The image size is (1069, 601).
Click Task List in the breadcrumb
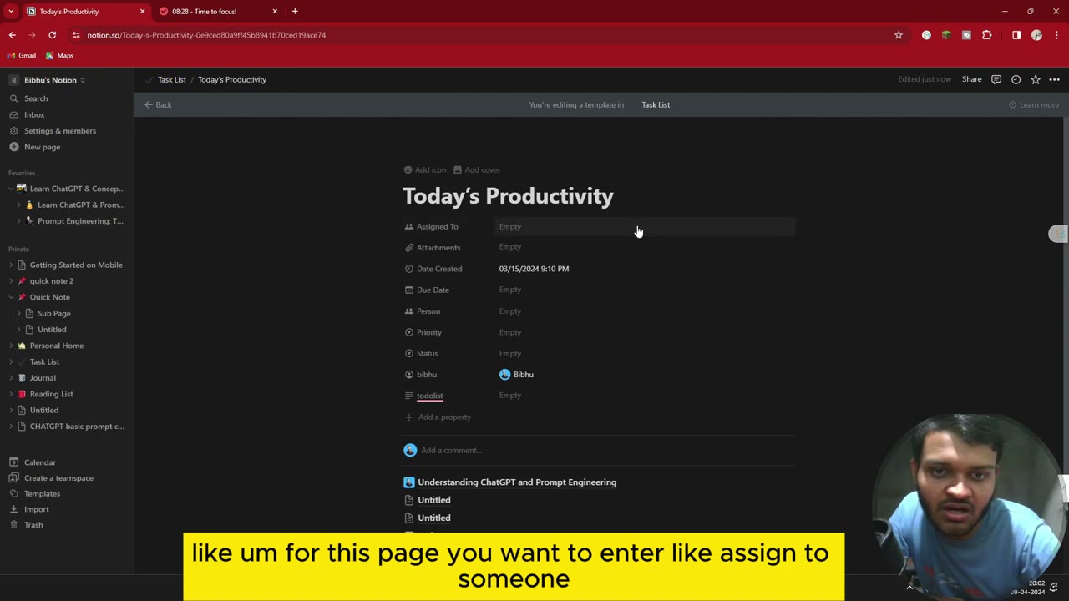coord(172,79)
